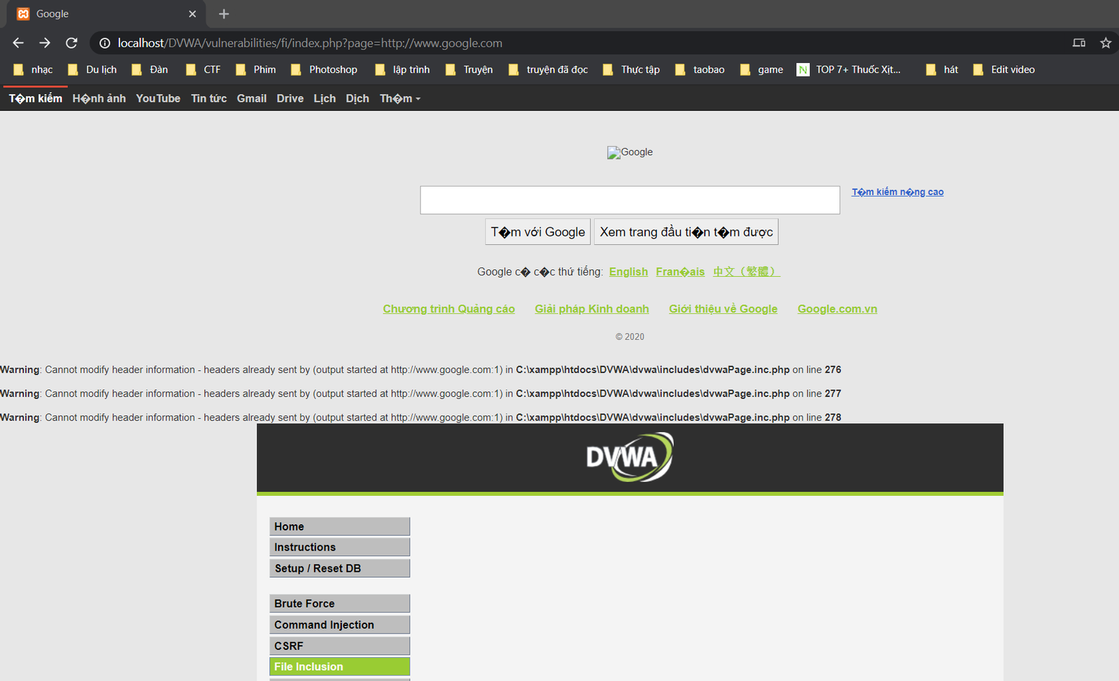
Task: Click the warning text for line 276
Action: 420,370
